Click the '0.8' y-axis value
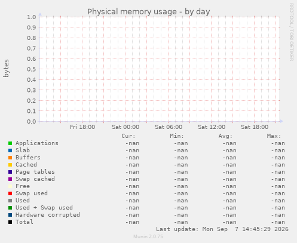This screenshot has width=297, height=243. [32, 38]
